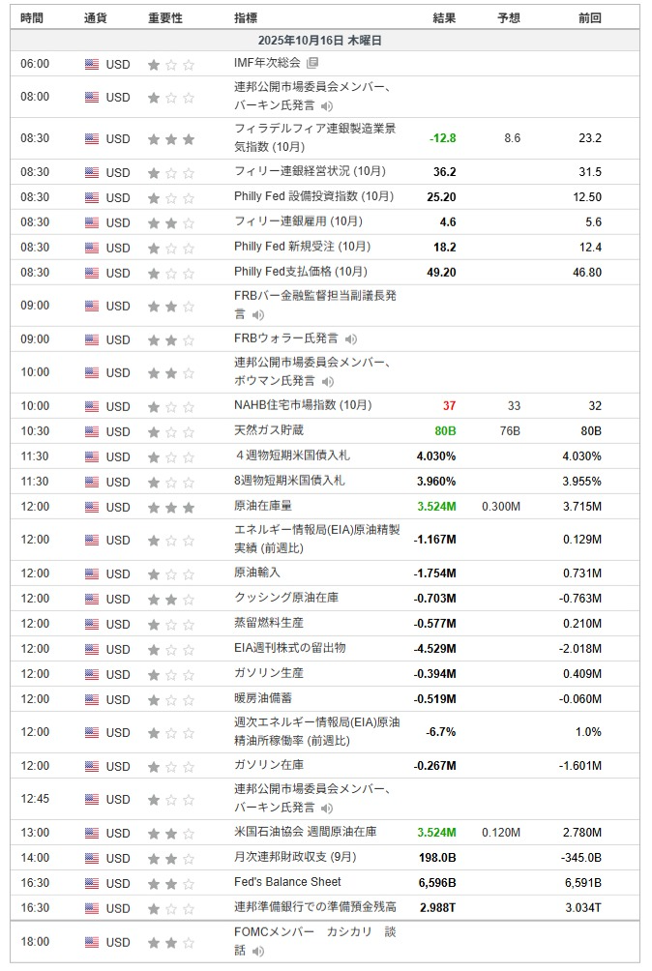Click speaker icon for 08:00 バーキン氏発言
Image resolution: width=652 pixels, height=971 pixels.
click(327, 105)
